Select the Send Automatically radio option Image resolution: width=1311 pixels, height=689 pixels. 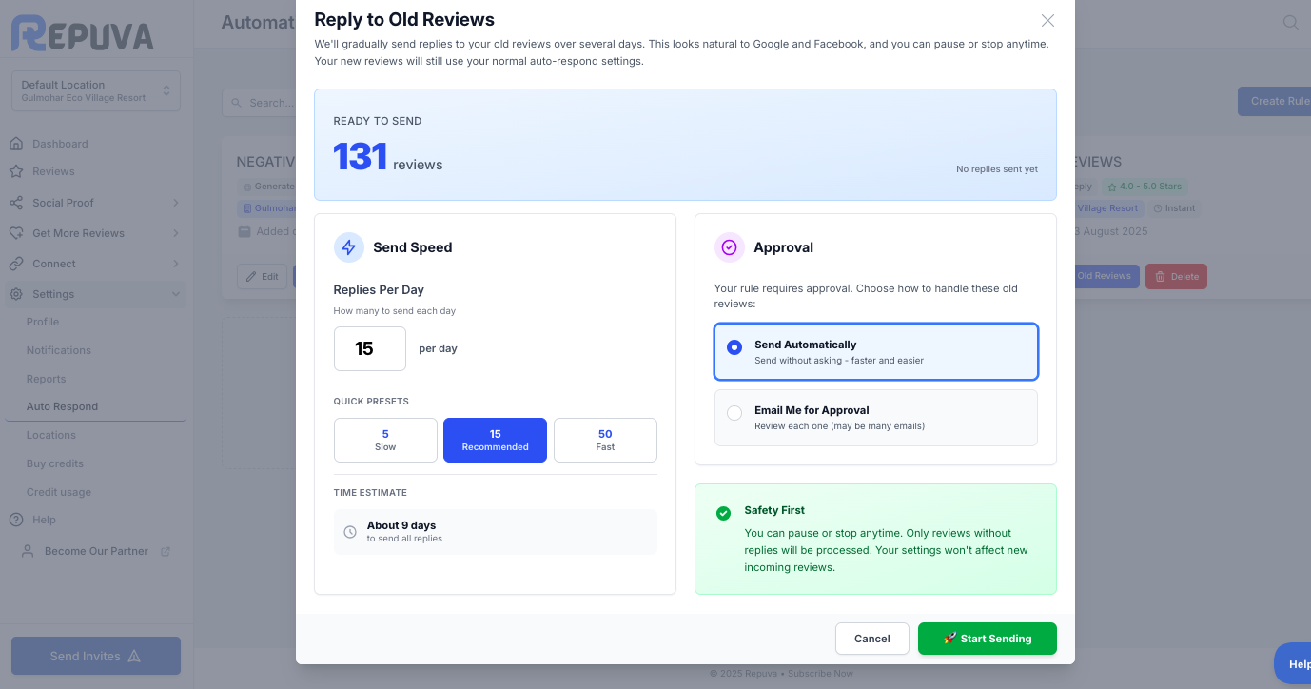coord(734,347)
